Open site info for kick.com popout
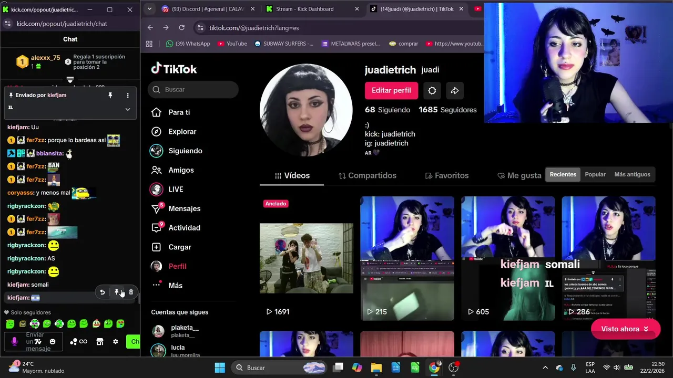The image size is (673, 378). 7,24
